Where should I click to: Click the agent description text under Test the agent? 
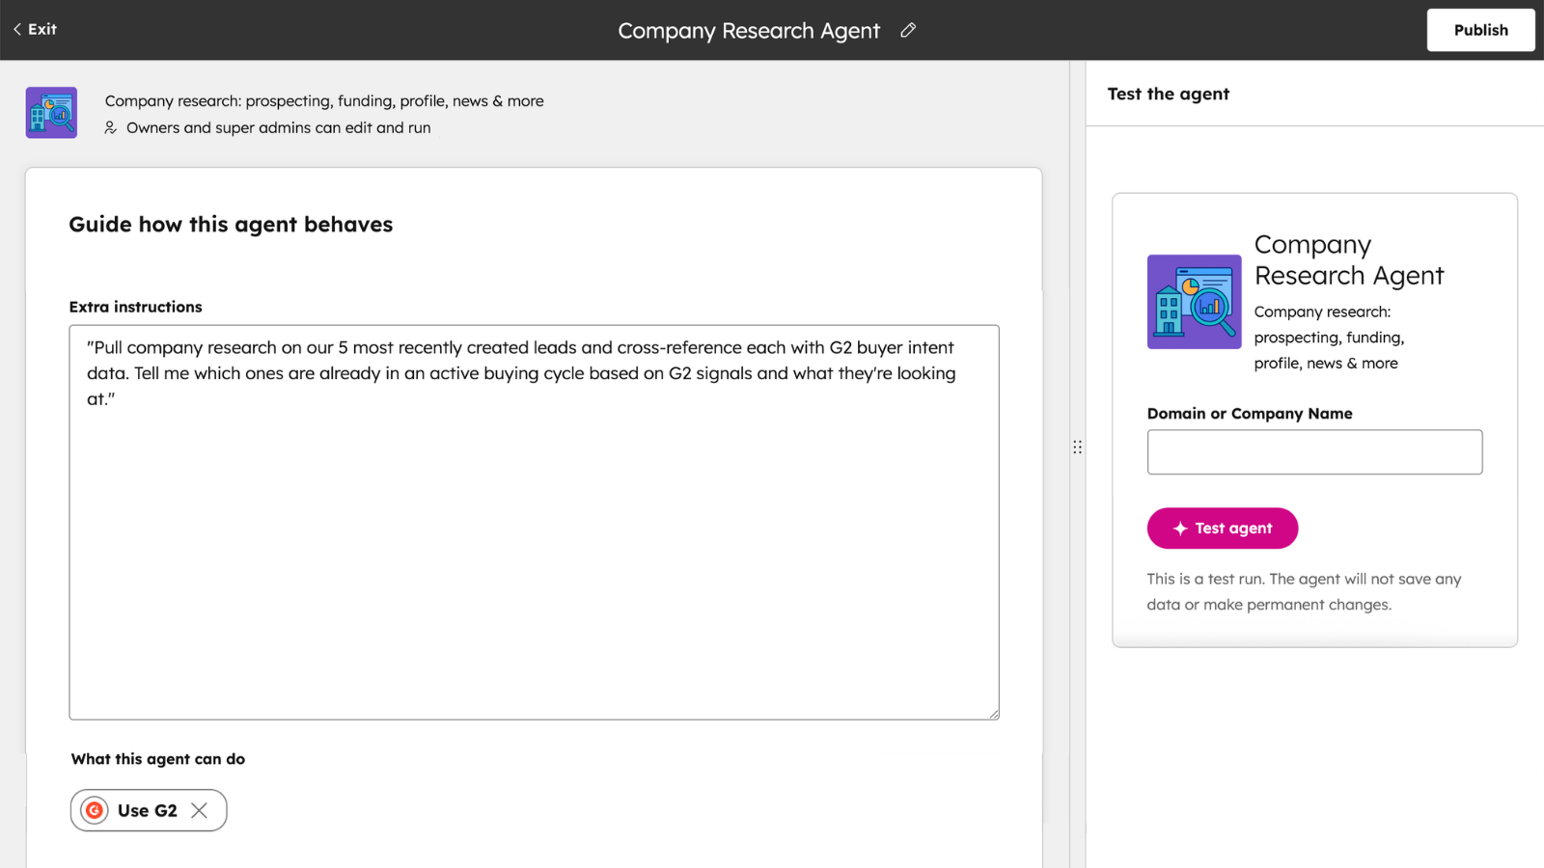(x=1329, y=337)
